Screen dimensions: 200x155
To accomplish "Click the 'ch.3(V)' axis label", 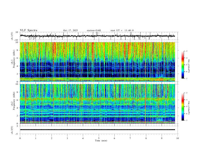I will click(x=12, y=130).
